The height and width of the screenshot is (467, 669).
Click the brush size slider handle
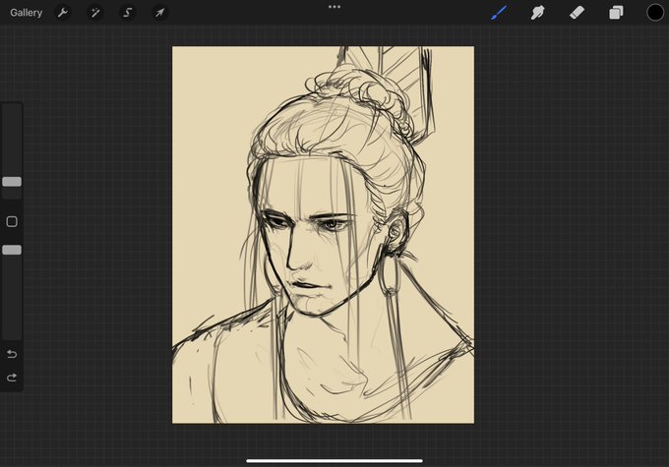point(12,182)
